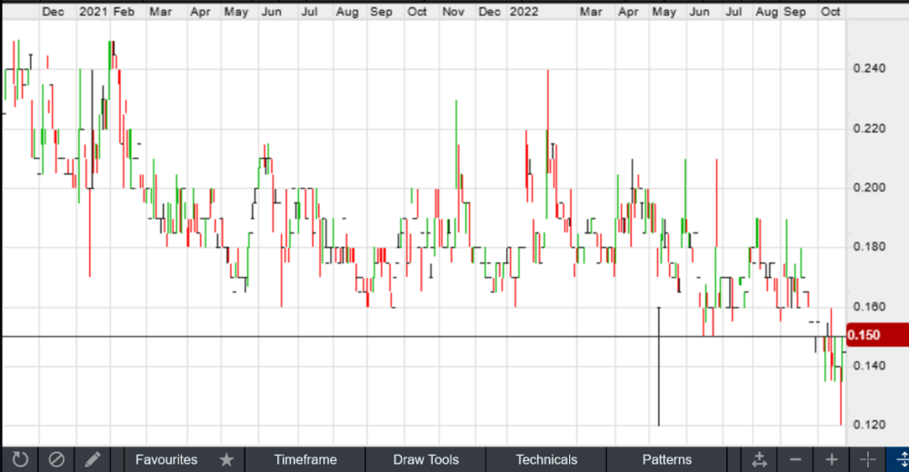Click the refresh chart icon
The image size is (909, 472).
(x=20, y=460)
